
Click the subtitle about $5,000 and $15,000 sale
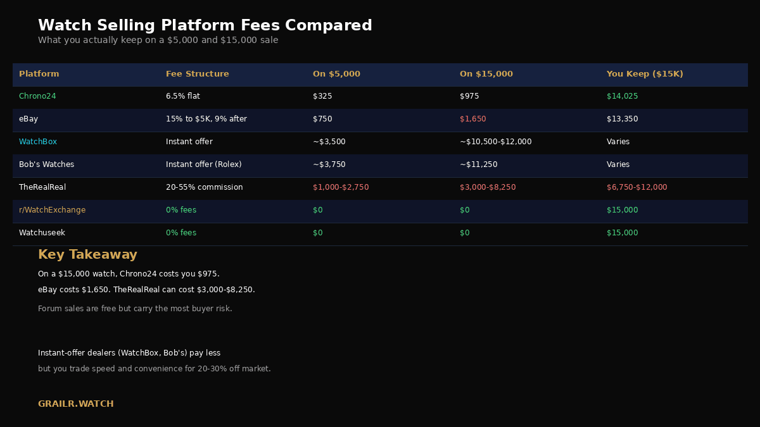tap(158, 40)
